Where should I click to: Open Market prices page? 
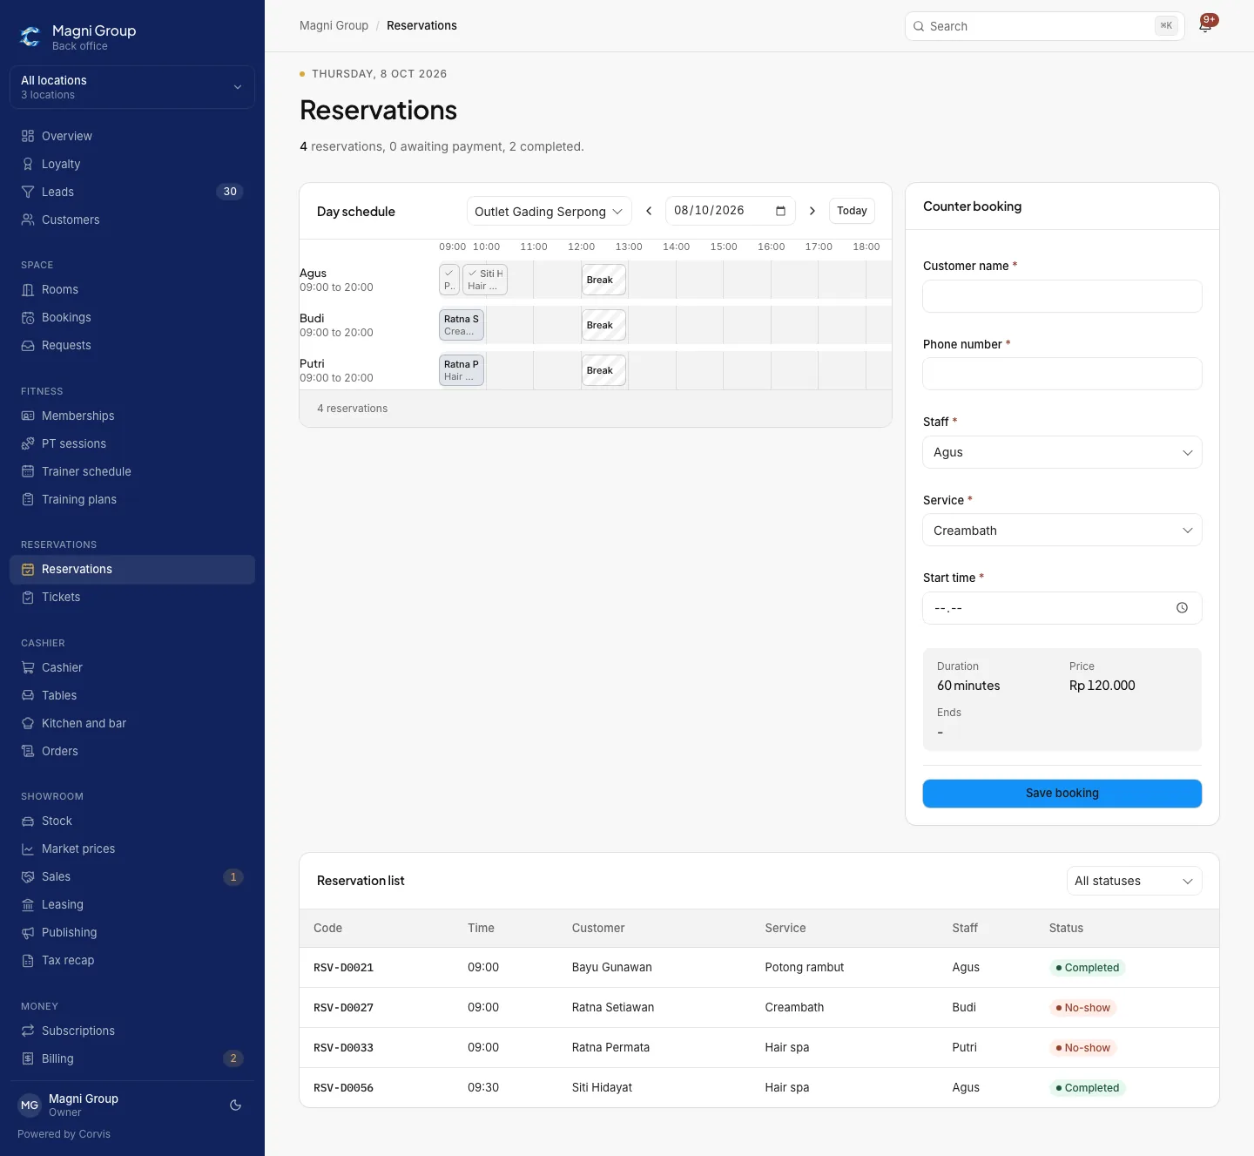tap(132, 848)
